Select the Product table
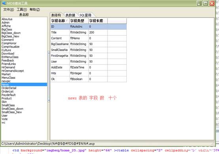219x154 pixels. pos(7,98)
